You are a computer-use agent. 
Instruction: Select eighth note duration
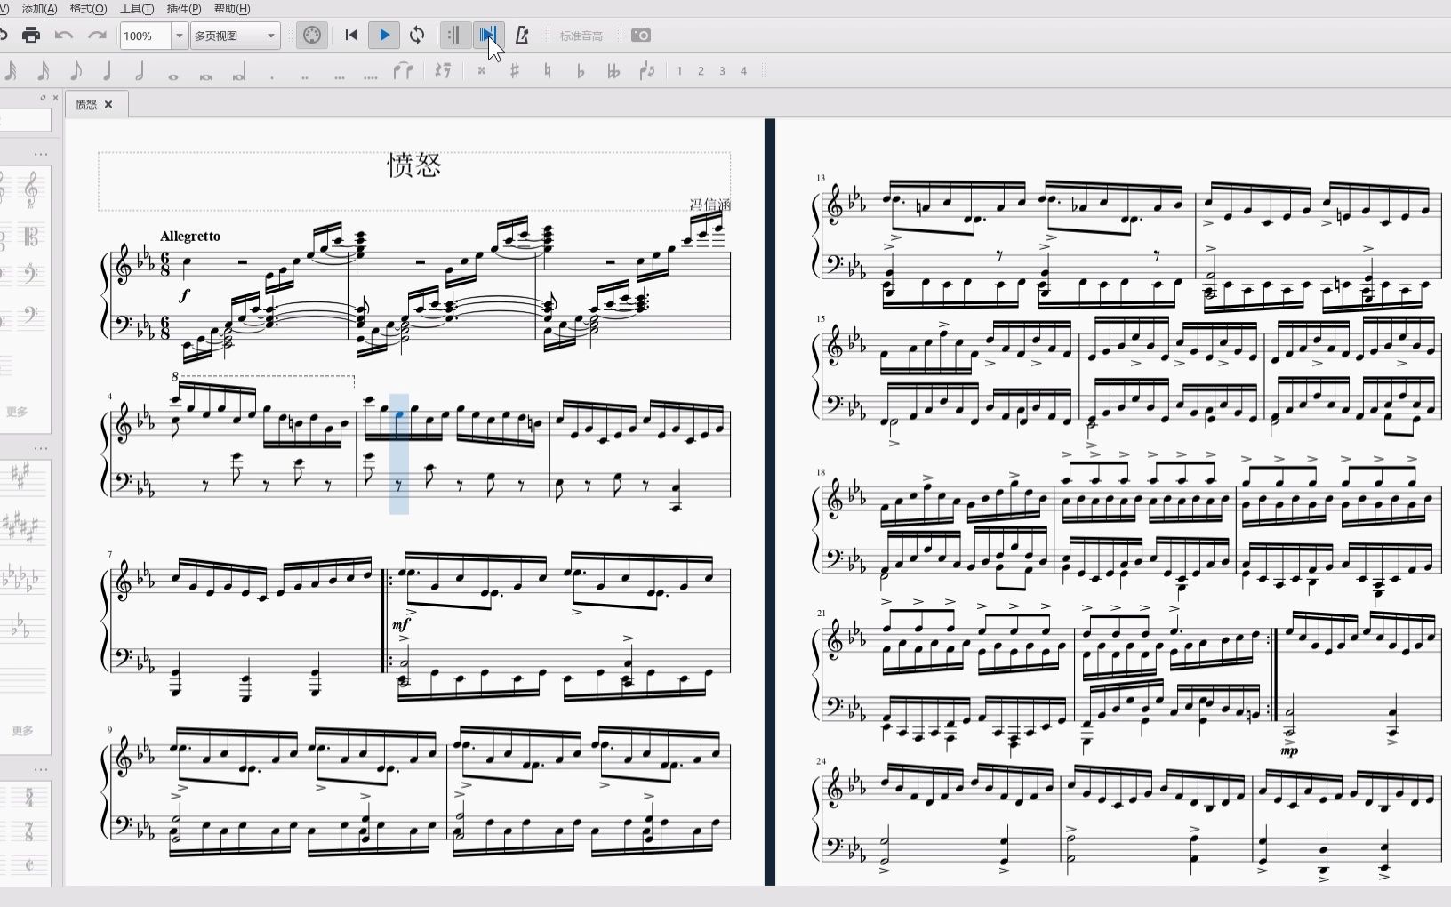coord(76,71)
